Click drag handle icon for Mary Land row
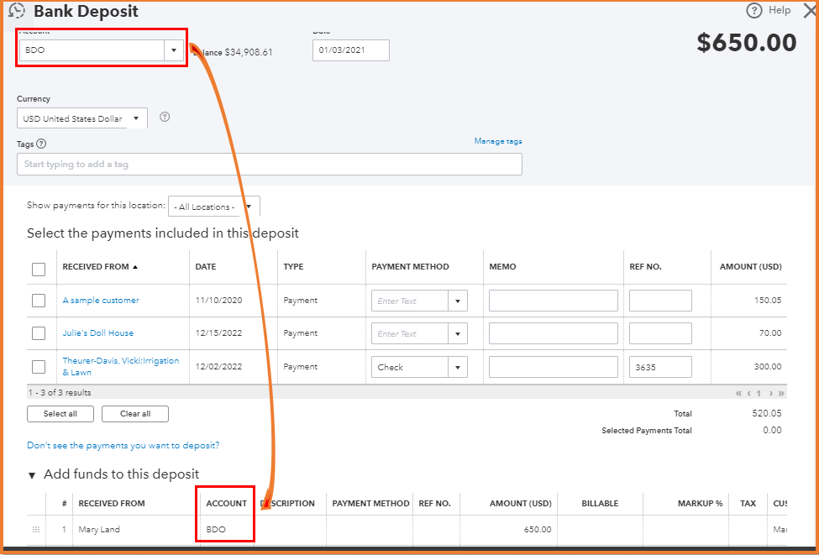The width and height of the screenshot is (819, 555). click(36, 530)
